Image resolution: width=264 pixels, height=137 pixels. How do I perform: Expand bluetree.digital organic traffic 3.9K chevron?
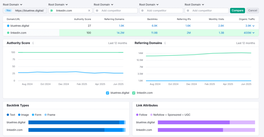(253, 26)
